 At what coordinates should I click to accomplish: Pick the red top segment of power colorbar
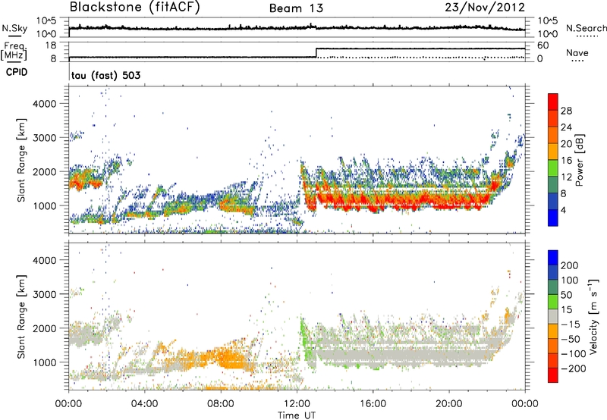click(x=553, y=102)
